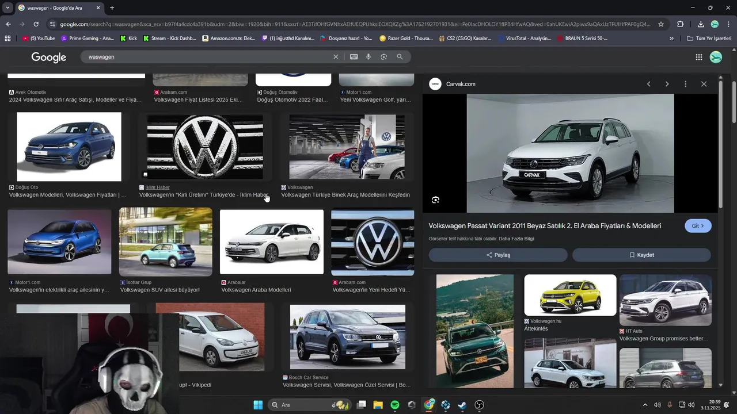Launch Spotify from the taskbar

(395, 405)
